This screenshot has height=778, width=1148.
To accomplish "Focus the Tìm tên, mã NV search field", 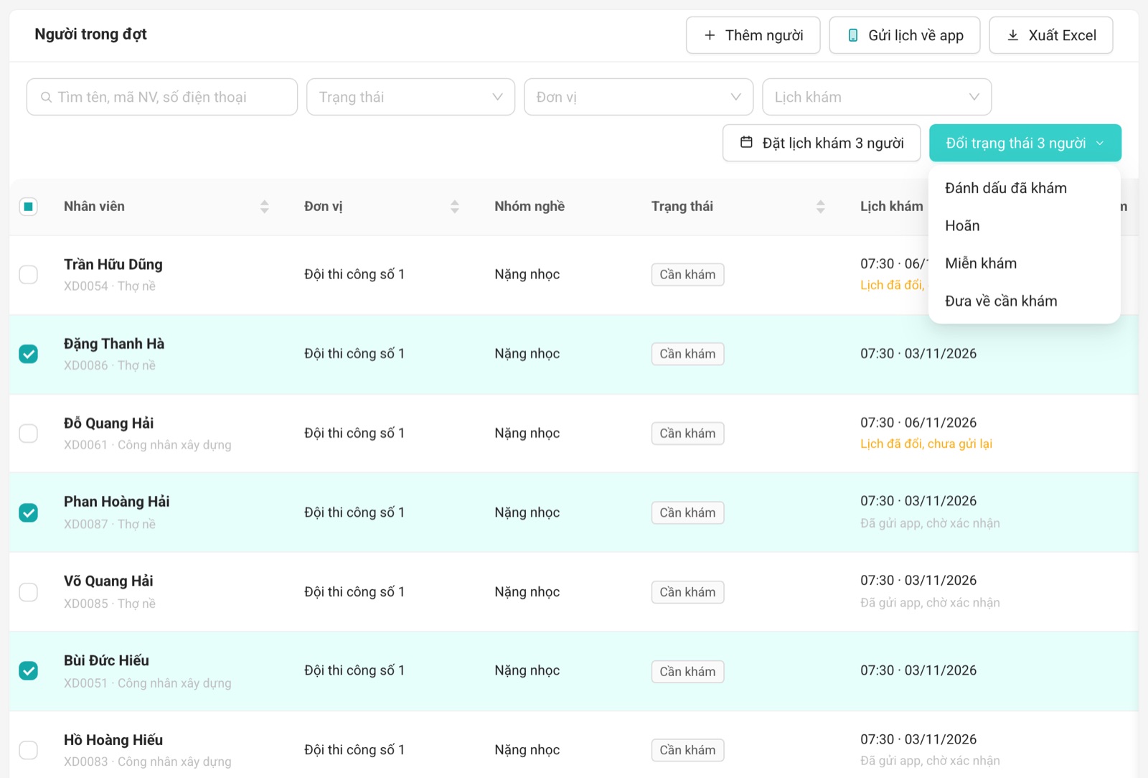I will 162,97.
